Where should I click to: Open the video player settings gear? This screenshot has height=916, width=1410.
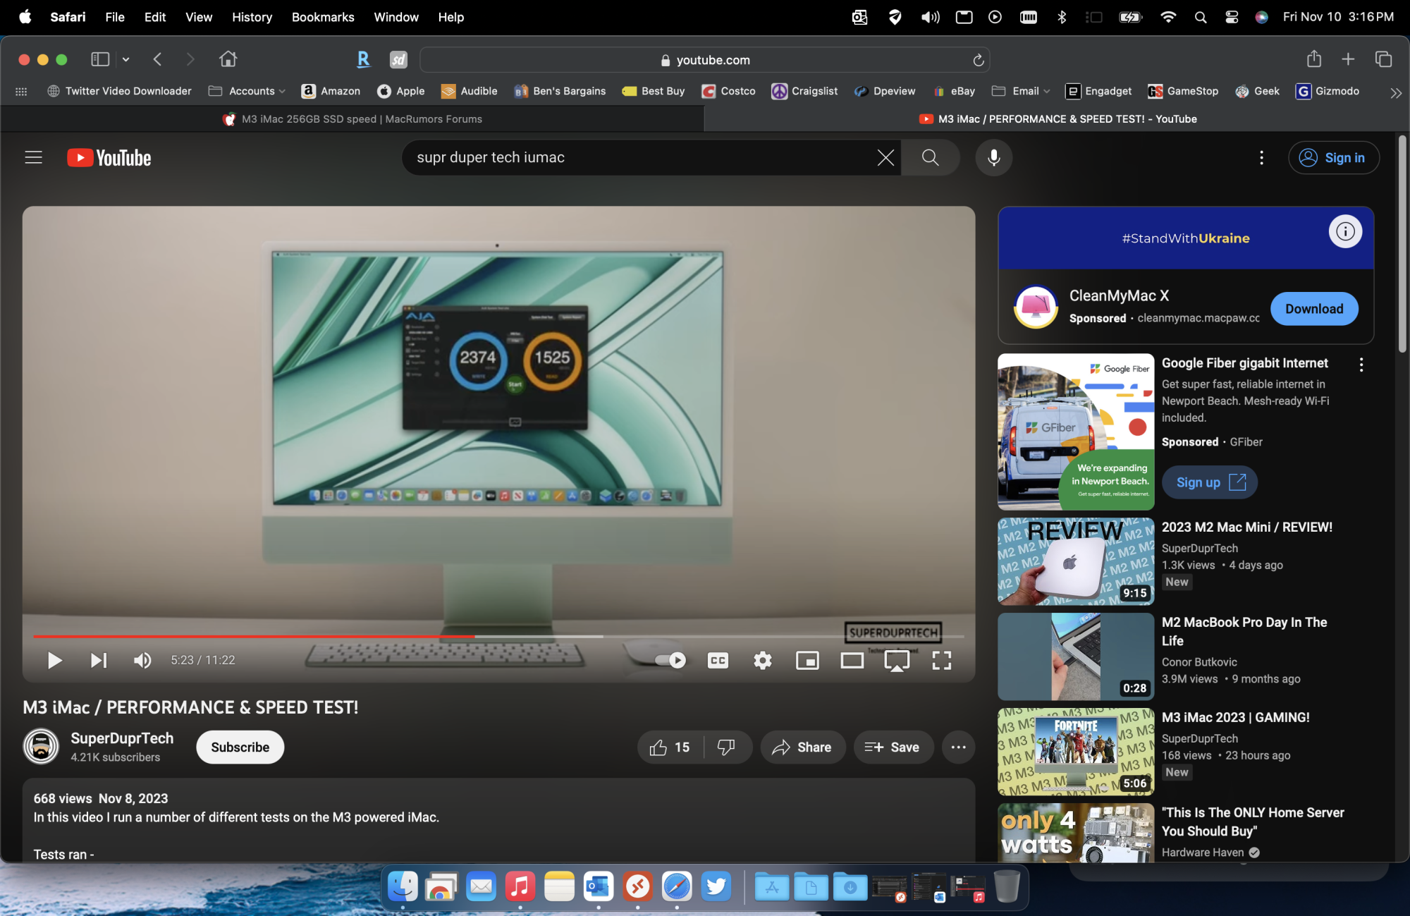[762, 660]
